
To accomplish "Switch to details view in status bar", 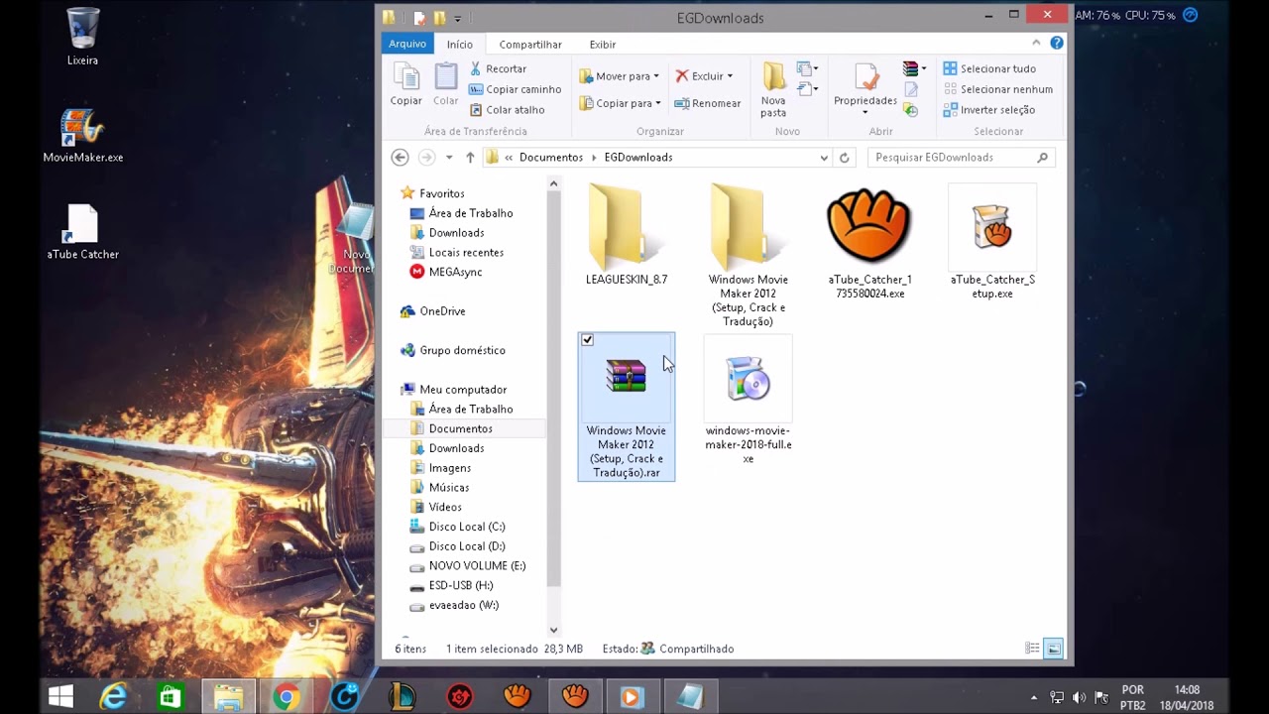I will tap(1033, 649).
